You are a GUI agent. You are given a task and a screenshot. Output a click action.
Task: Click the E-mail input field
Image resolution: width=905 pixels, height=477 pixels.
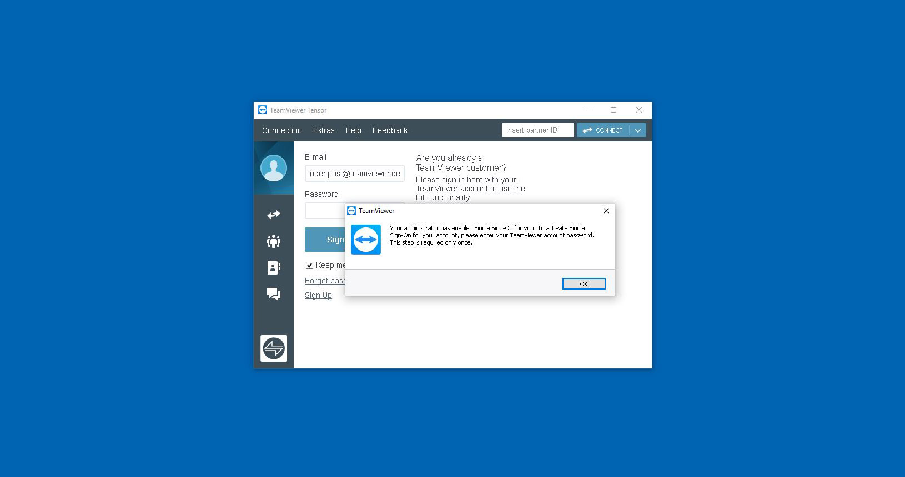tap(355, 174)
